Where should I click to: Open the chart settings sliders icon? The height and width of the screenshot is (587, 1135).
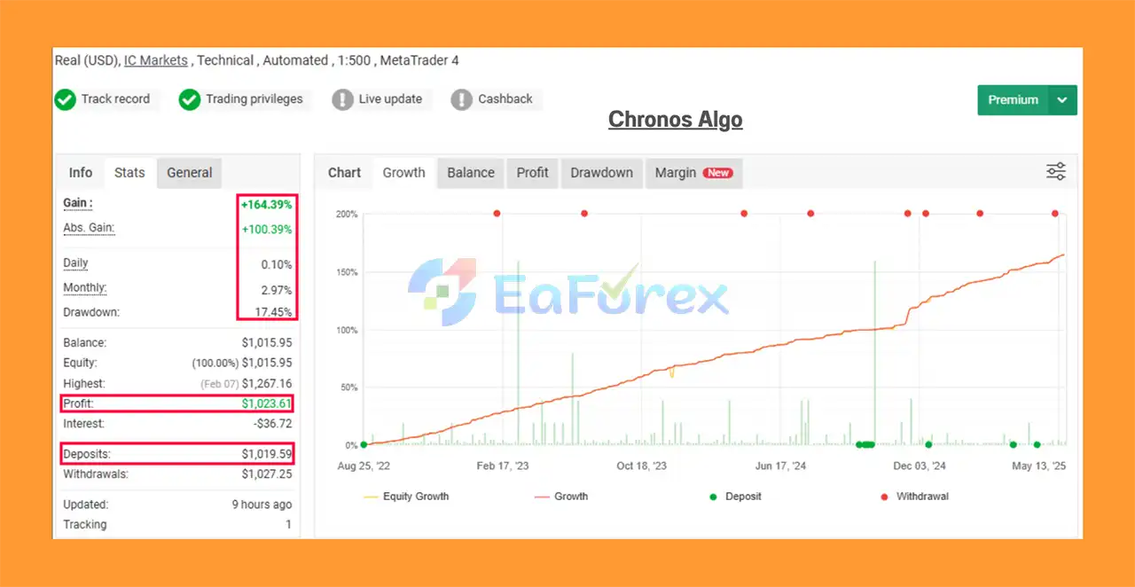1056,172
